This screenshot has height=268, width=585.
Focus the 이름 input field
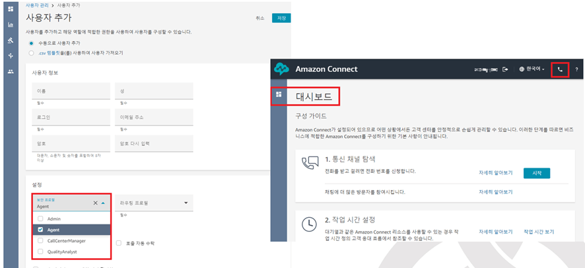pos(71,91)
